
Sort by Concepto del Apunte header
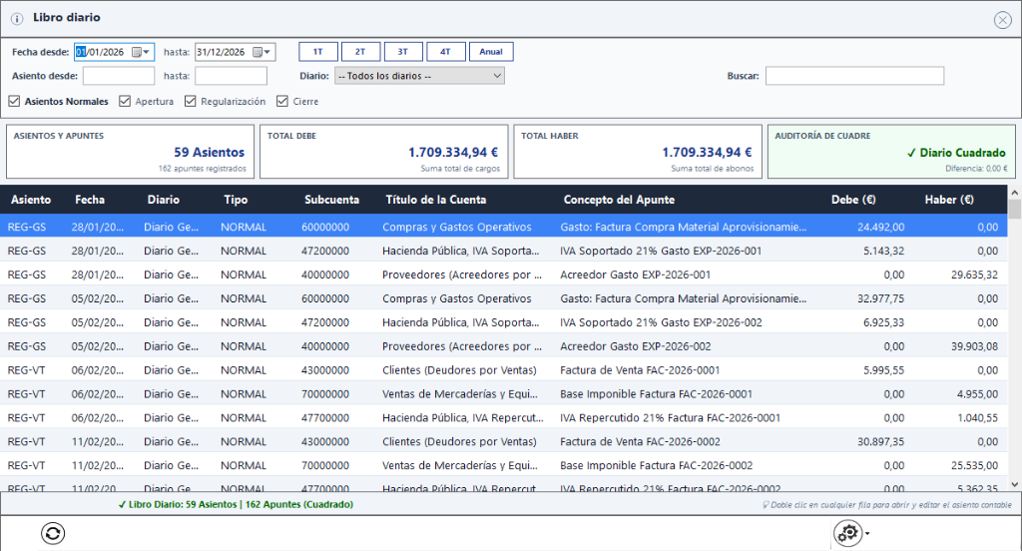tap(619, 200)
